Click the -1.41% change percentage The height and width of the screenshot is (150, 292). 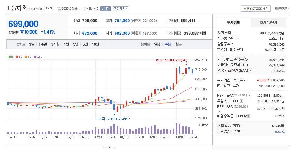click(48, 32)
